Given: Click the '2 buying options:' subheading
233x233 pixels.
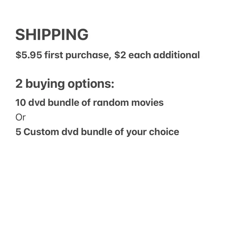Looking at the screenshot, I should tap(65, 84).
